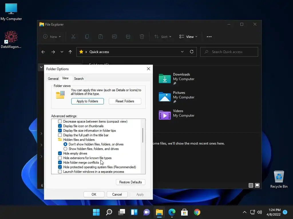293x219 pixels.
Task: Check Hide extensions for known file types
Action: click(60, 158)
